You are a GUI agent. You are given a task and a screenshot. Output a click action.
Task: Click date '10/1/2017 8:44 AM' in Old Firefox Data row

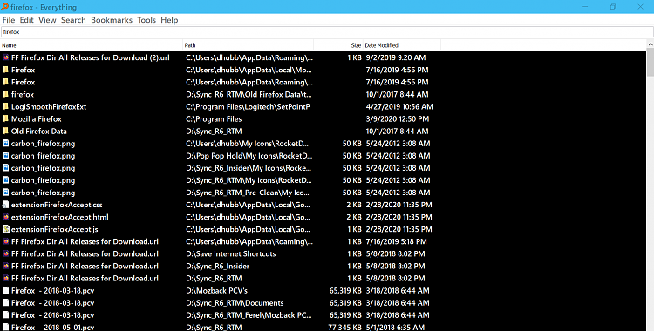[397, 131]
